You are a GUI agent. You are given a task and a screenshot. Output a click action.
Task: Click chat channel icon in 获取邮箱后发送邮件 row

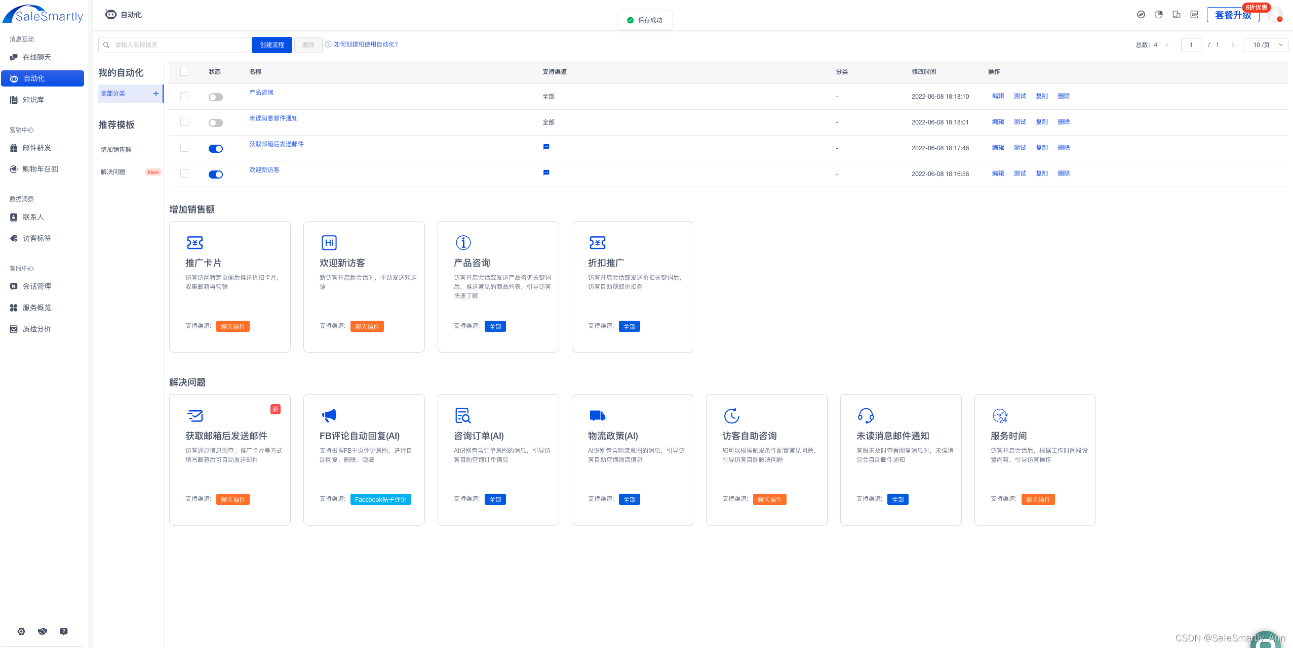point(546,147)
